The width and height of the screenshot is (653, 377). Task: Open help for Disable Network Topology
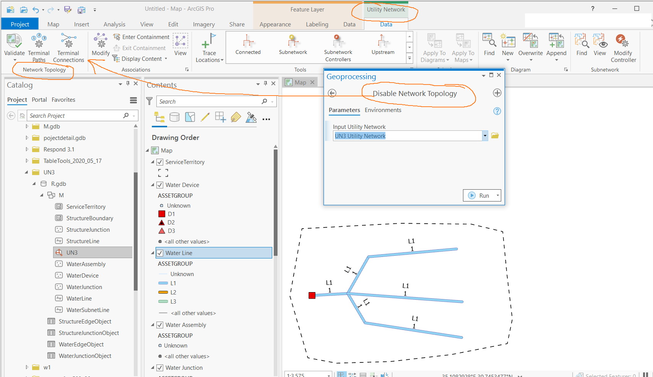point(497,111)
